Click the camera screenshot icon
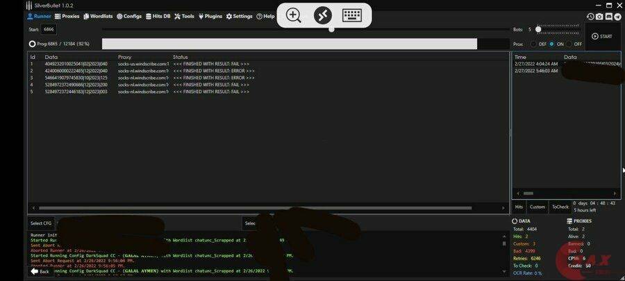625x281 pixels. (x=599, y=17)
